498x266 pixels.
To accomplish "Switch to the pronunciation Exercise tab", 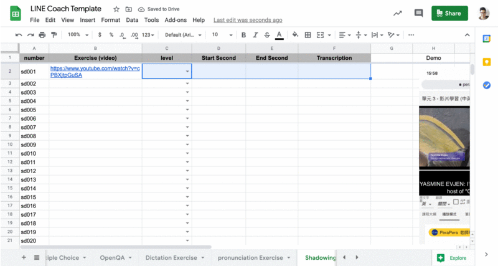I will 250,258.
